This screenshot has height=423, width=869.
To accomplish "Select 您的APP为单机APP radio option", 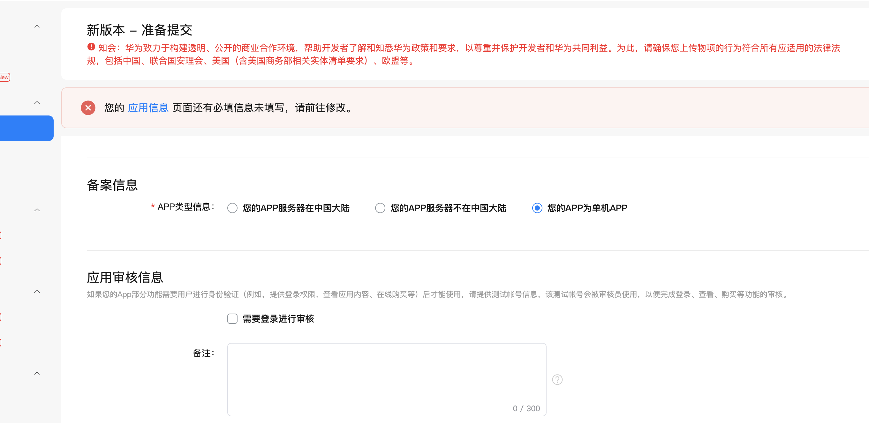I will pos(537,208).
